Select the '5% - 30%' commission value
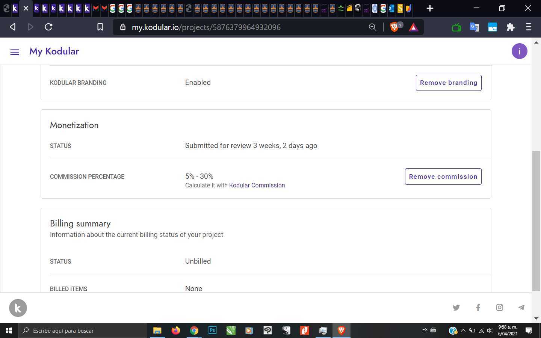 click(199, 176)
